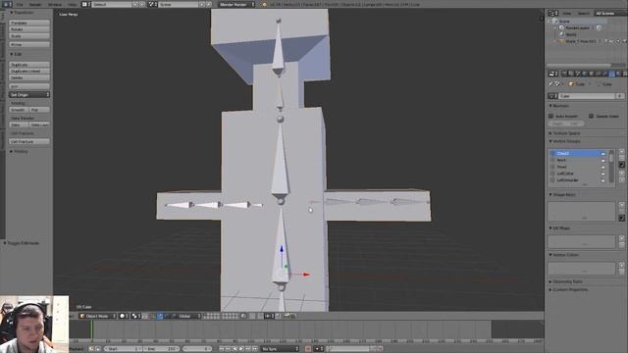The height and width of the screenshot is (353, 628).
Task: Open the Window menu
Action: pyautogui.click(x=55, y=4)
